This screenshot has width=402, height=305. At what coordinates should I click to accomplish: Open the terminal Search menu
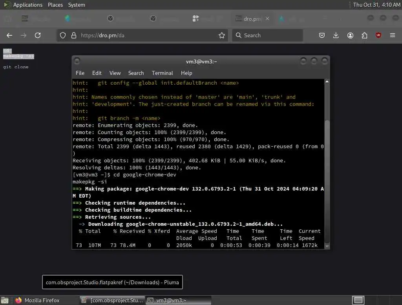click(x=136, y=73)
